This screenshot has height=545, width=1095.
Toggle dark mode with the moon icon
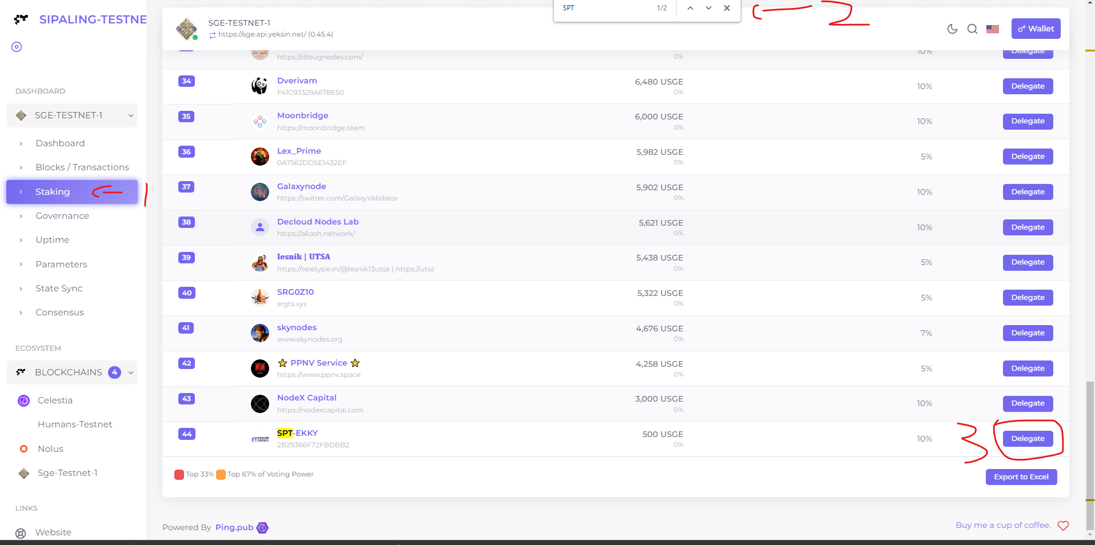coord(952,29)
